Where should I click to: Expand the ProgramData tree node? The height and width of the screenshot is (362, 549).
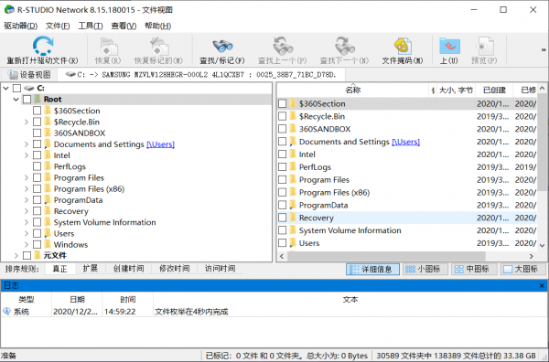[27, 199]
